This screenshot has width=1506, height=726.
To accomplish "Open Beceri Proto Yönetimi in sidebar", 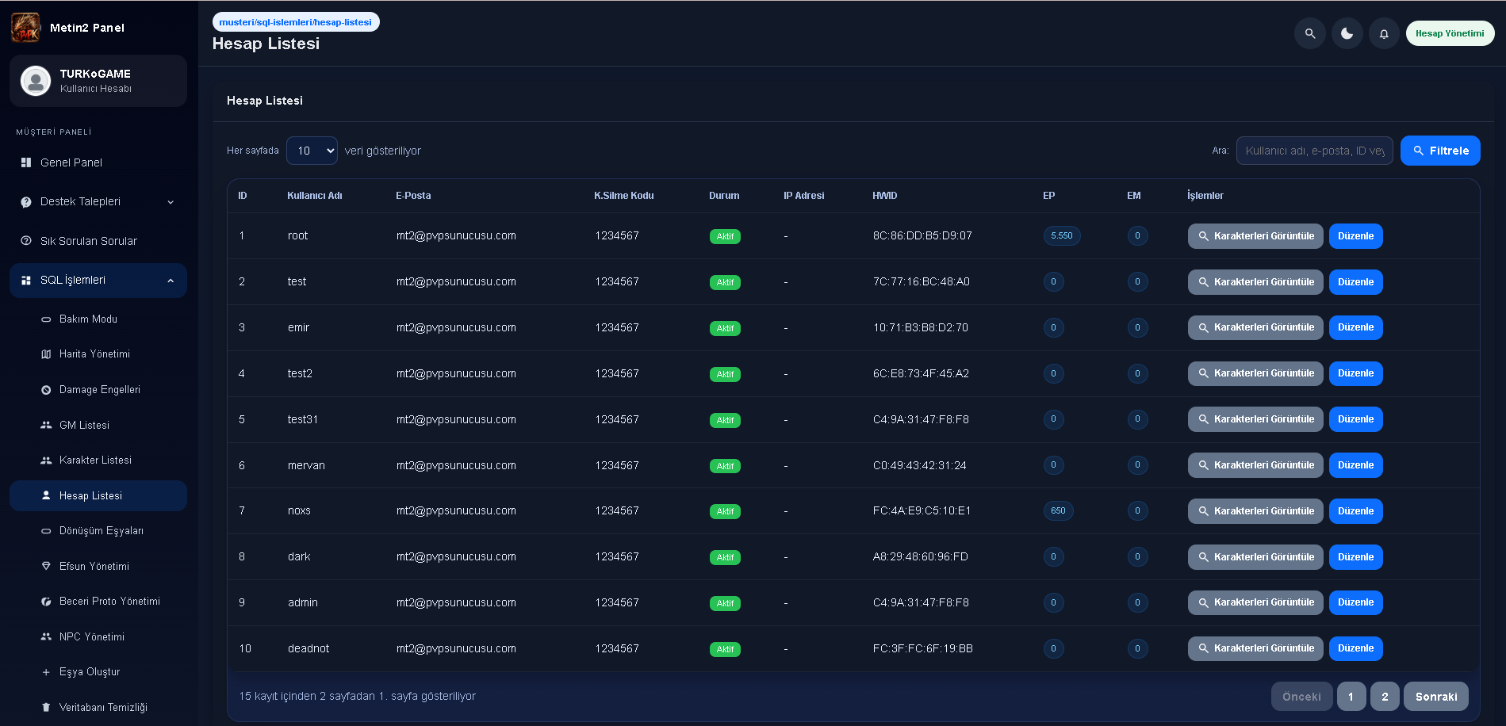I will pyautogui.click(x=98, y=602).
